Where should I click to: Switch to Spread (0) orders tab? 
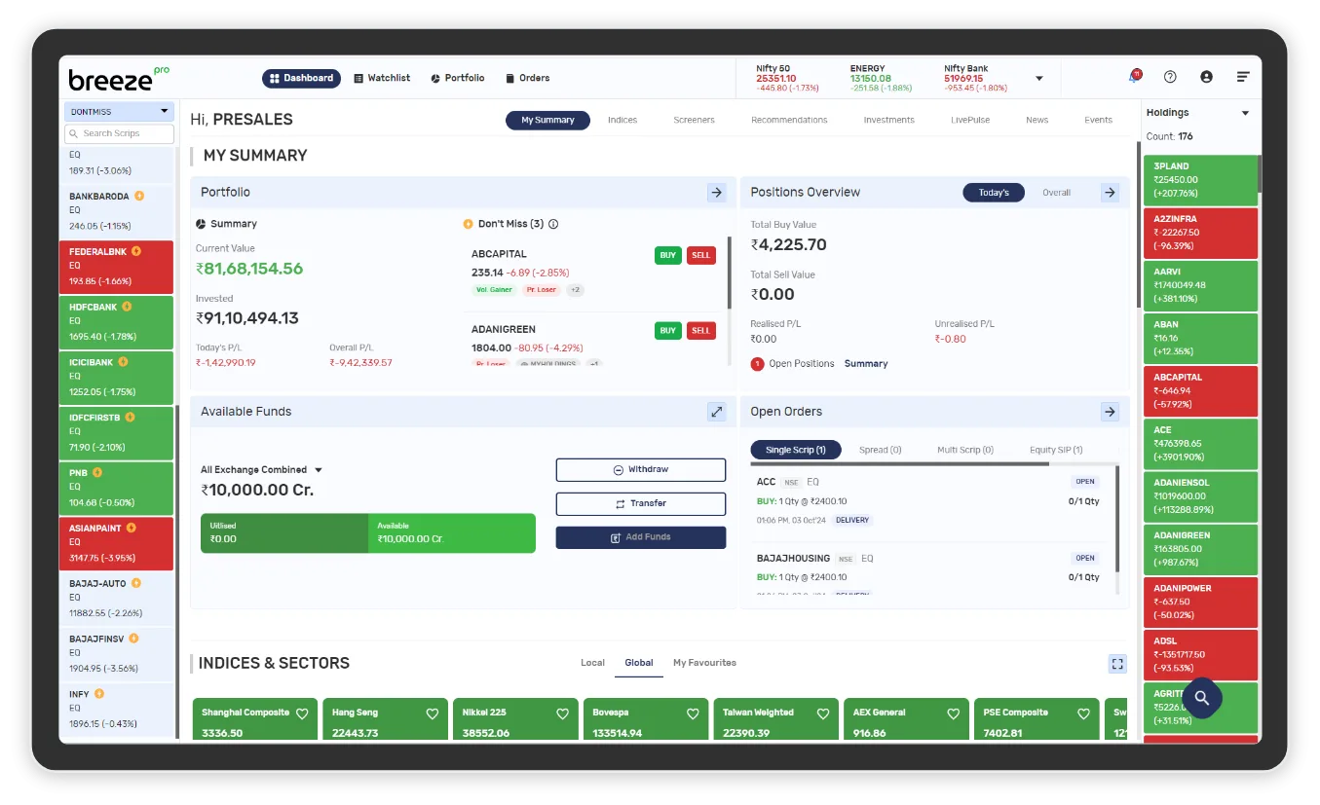(880, 450)
